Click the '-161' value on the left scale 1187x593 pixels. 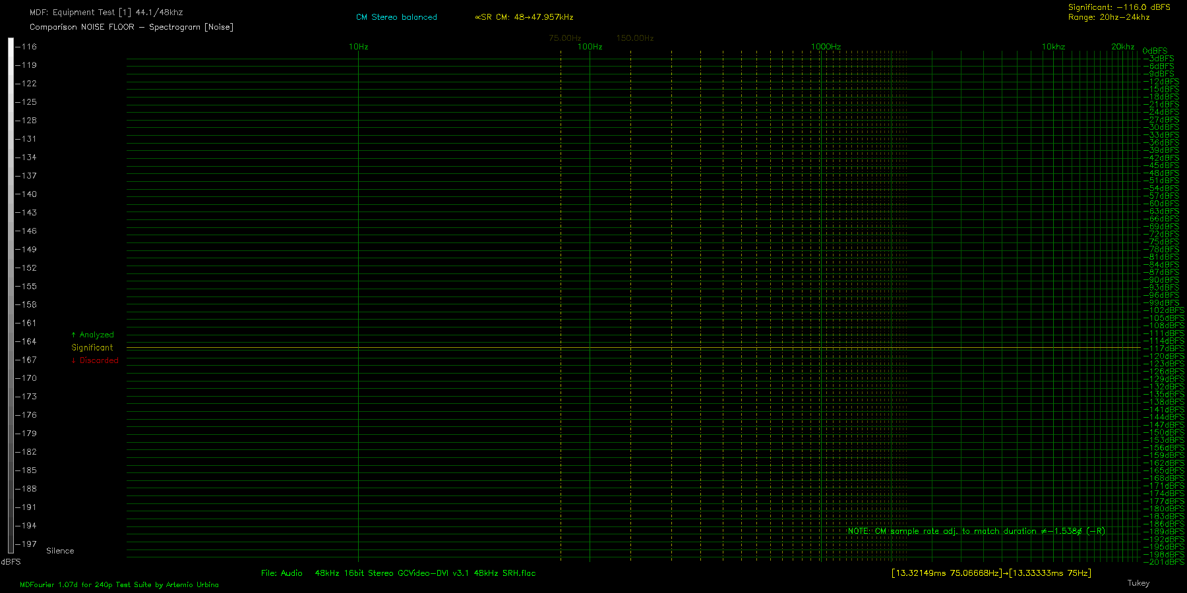click(26, 323)
